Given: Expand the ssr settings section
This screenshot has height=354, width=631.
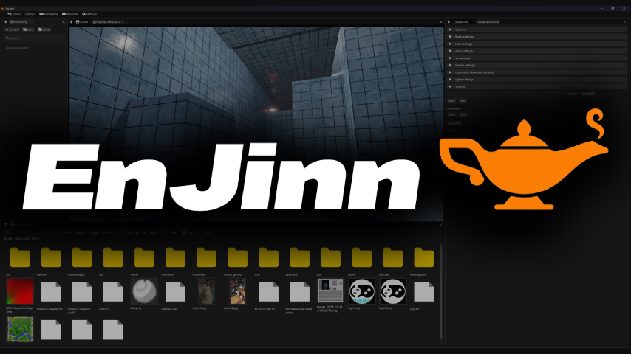Looking at the screenshot, I should click(537, 58).
